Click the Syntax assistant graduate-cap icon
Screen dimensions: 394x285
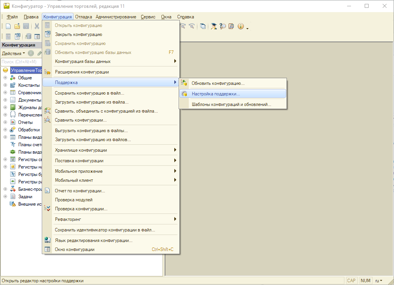coord(214,26)
